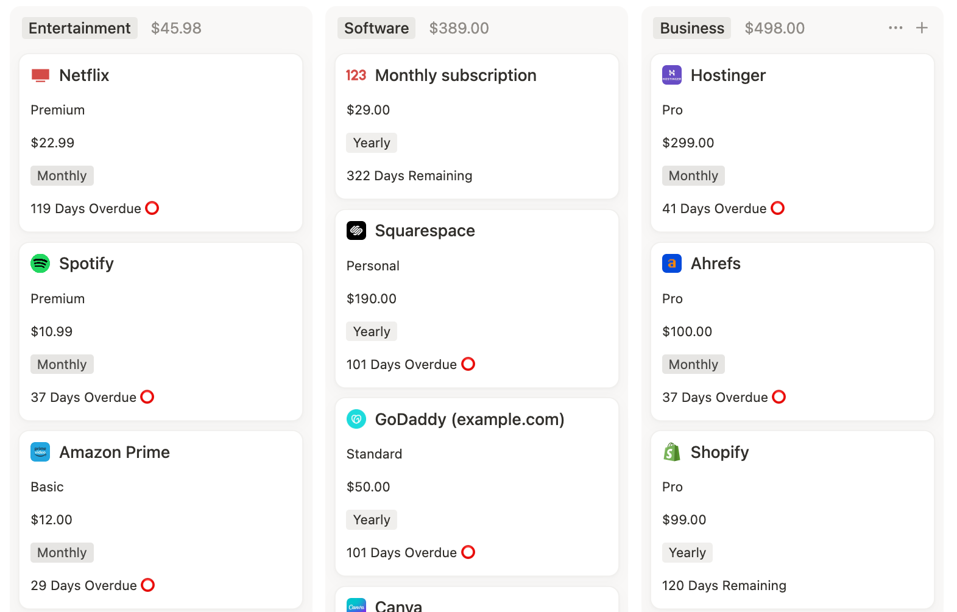Click the 41 Days Overdue text
This screenshot has height=612, width=957.
(x=715, y=209)
